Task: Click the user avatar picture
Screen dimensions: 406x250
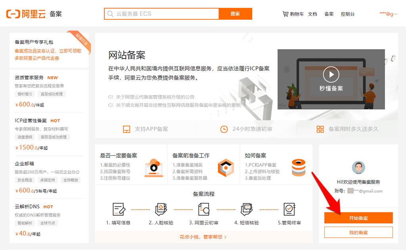Action: point(358,168)
